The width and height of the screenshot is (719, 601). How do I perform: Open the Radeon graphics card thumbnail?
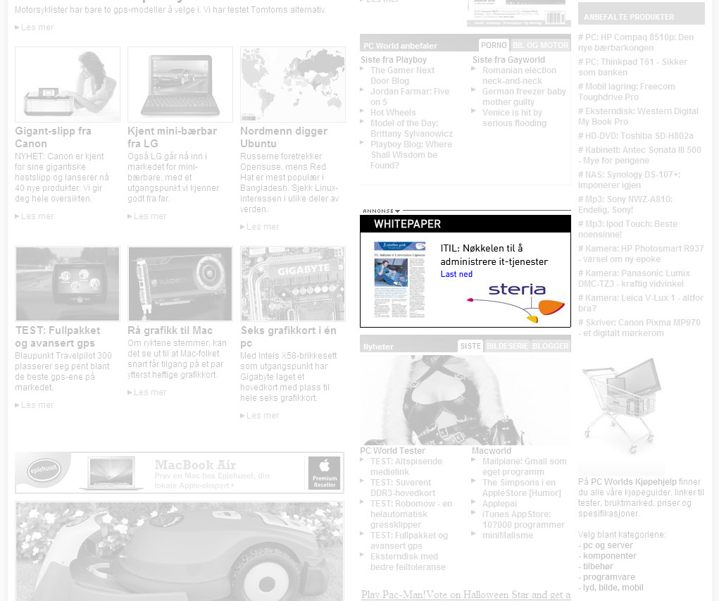tap(180, 283)
